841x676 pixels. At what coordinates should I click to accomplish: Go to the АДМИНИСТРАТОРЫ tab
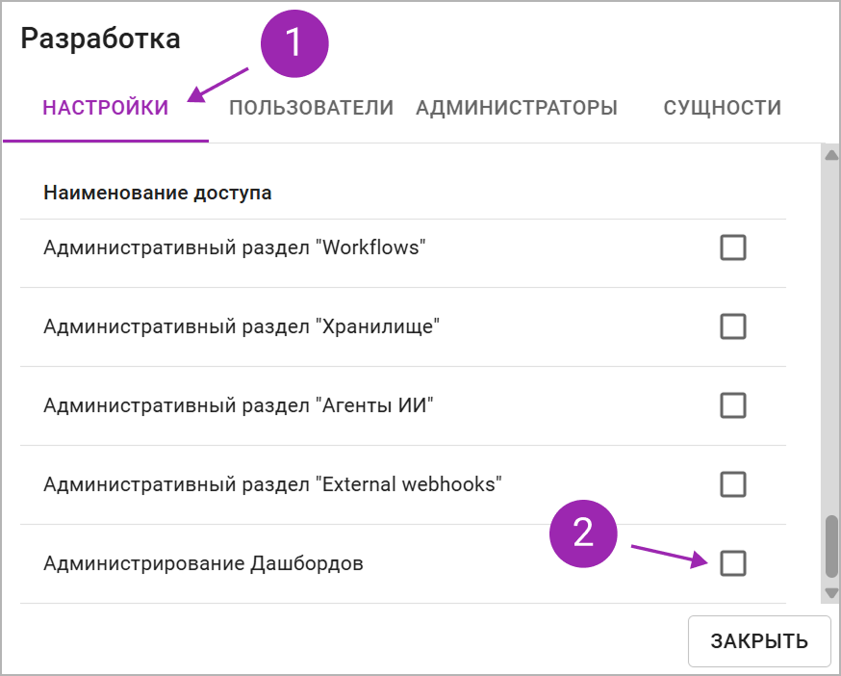point(517,108)
